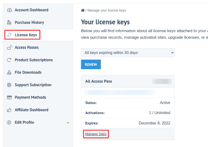Click the Edit Profile user icon
Viewport: 208px width, 147px height.
(9, 122)
